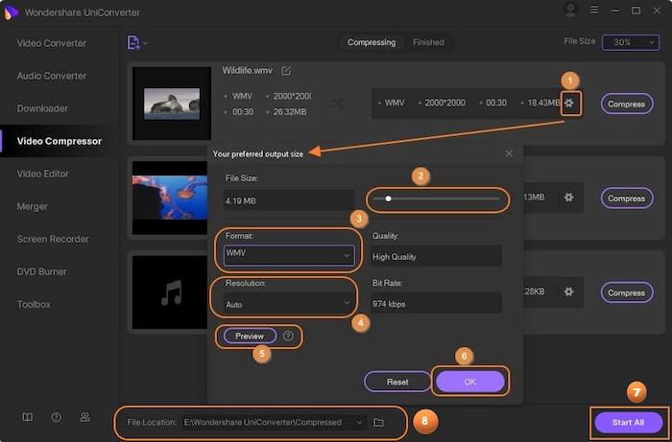The image size is (672, 442).
Task: Click the user account icon
Action: pyautogui.click(x=570, y=11)
